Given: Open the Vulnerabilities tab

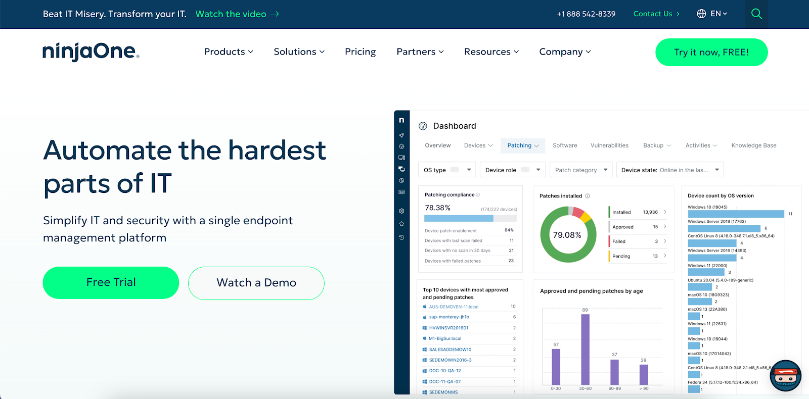Looking at the screenshot, I should click(x=609, y=145).
